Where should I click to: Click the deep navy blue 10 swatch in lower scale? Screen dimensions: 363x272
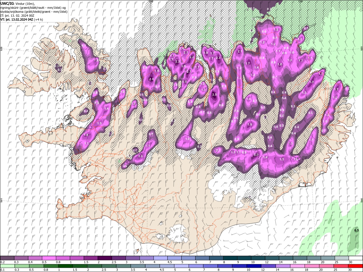pos(254,266)
